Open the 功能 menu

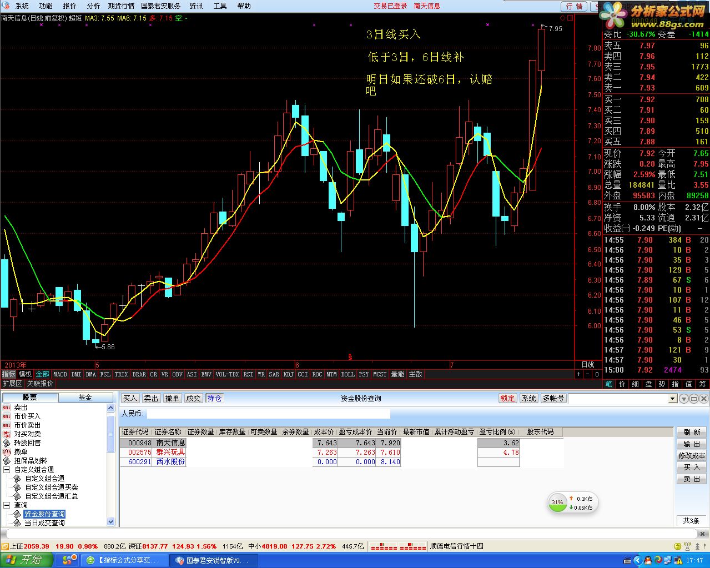coord(46,6)
